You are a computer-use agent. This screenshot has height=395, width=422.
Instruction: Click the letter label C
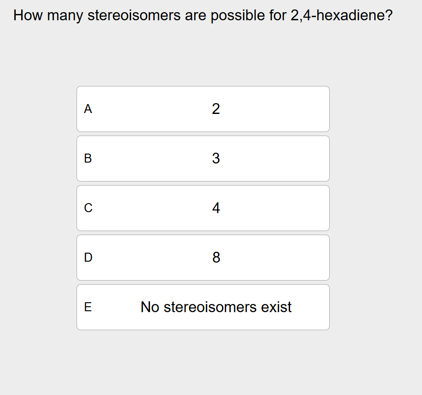(88, 208)
